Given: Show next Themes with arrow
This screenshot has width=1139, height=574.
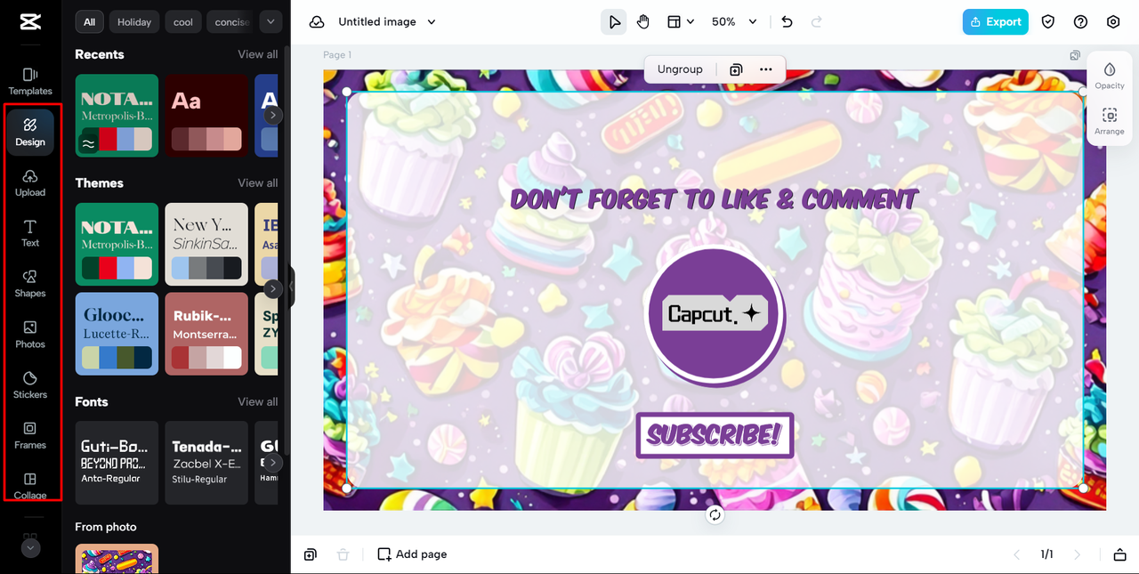Looking at the screenshot, I should [x=273, y=289].
